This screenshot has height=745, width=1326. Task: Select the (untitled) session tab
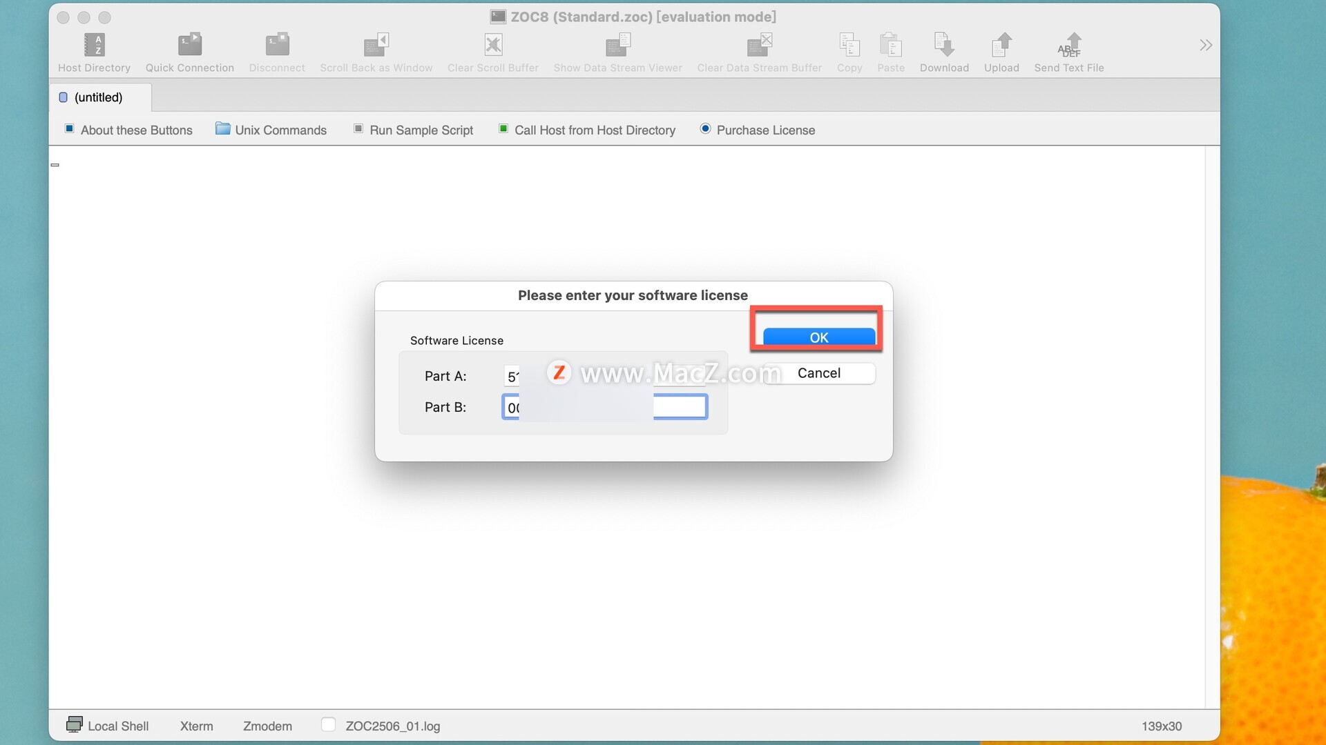point(100,97)
